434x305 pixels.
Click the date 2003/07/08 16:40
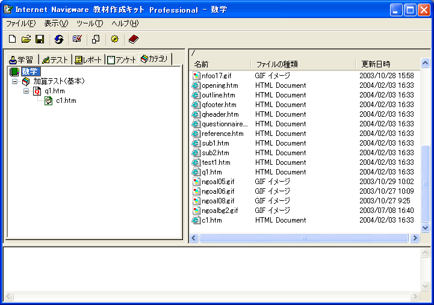(386, 211)
